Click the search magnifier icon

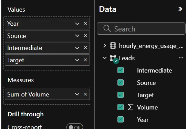[x=107, y=28]
